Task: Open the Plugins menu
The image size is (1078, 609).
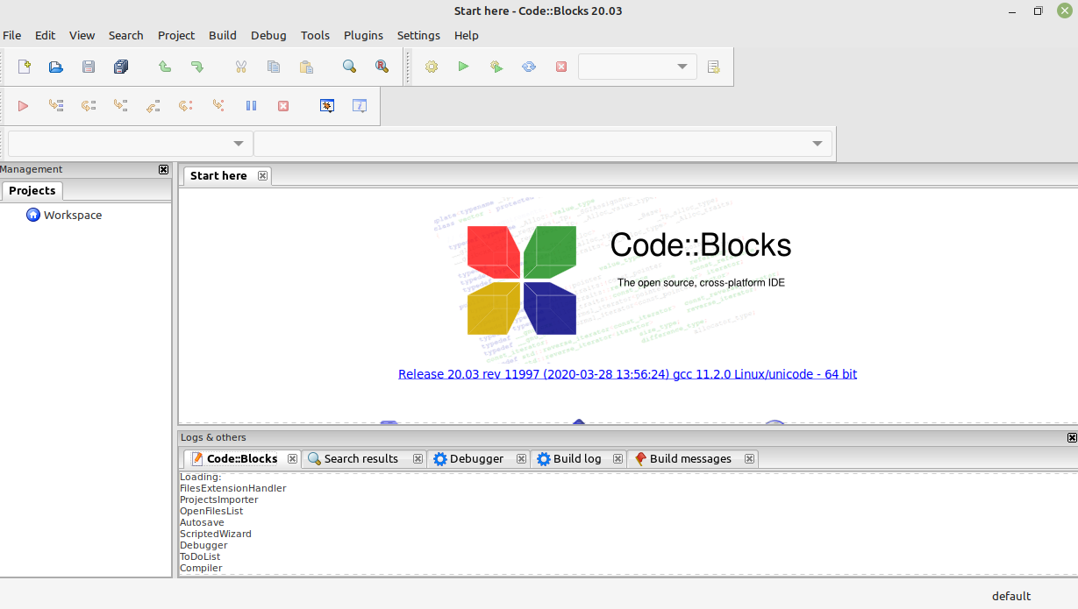Action: click(363, 35)
